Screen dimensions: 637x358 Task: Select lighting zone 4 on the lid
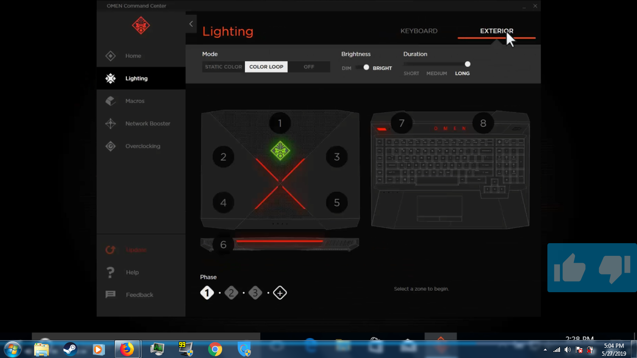(x=224, y=203)
